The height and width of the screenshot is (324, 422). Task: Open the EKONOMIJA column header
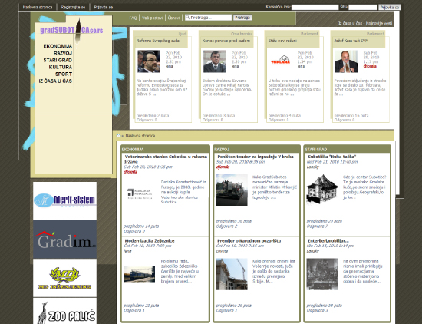[x=133, y=150]
